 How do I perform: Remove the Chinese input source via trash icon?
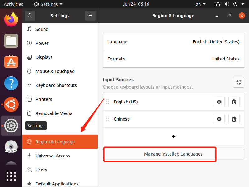(234, 119)
